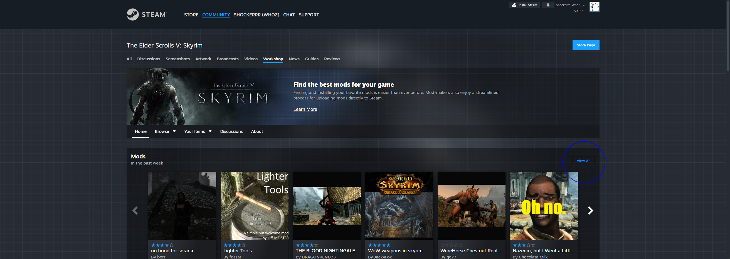
Task: Click View All mods button
Action: click(583, 161)
